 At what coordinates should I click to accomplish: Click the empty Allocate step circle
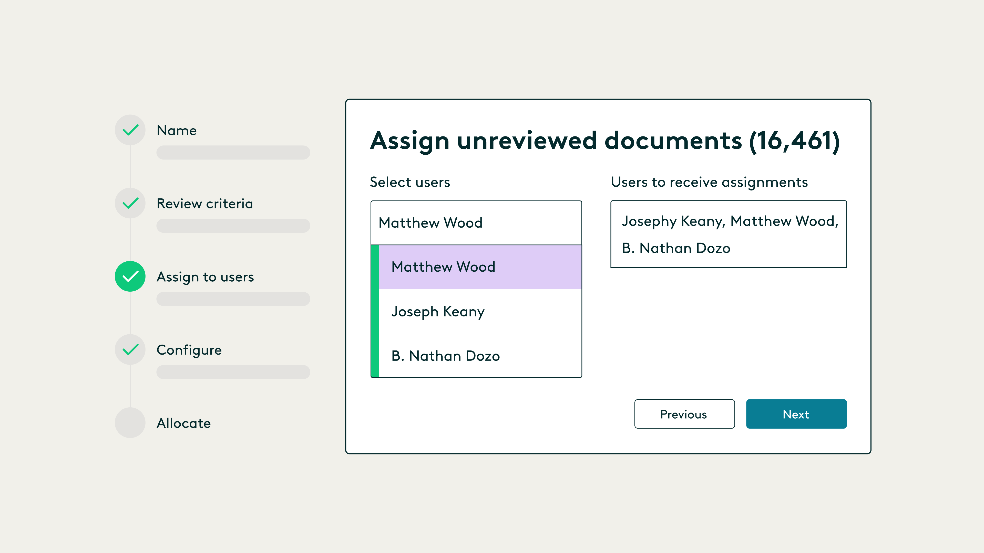[130, 422]
